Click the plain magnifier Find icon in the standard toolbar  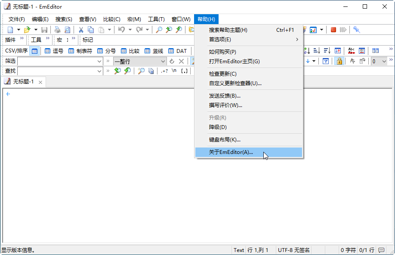[x=159, y=30]
